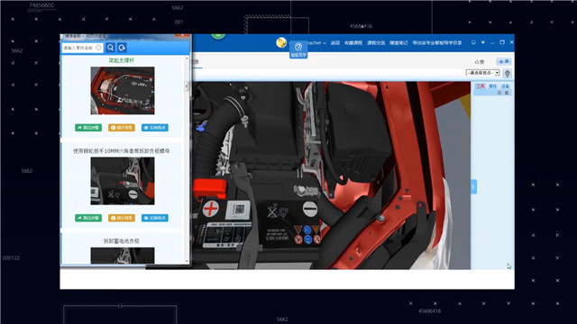The width and height of the screenshot is (577, 324).
Task: Restore the main application window
Action: pyautogui.click(x=502, y=42)
